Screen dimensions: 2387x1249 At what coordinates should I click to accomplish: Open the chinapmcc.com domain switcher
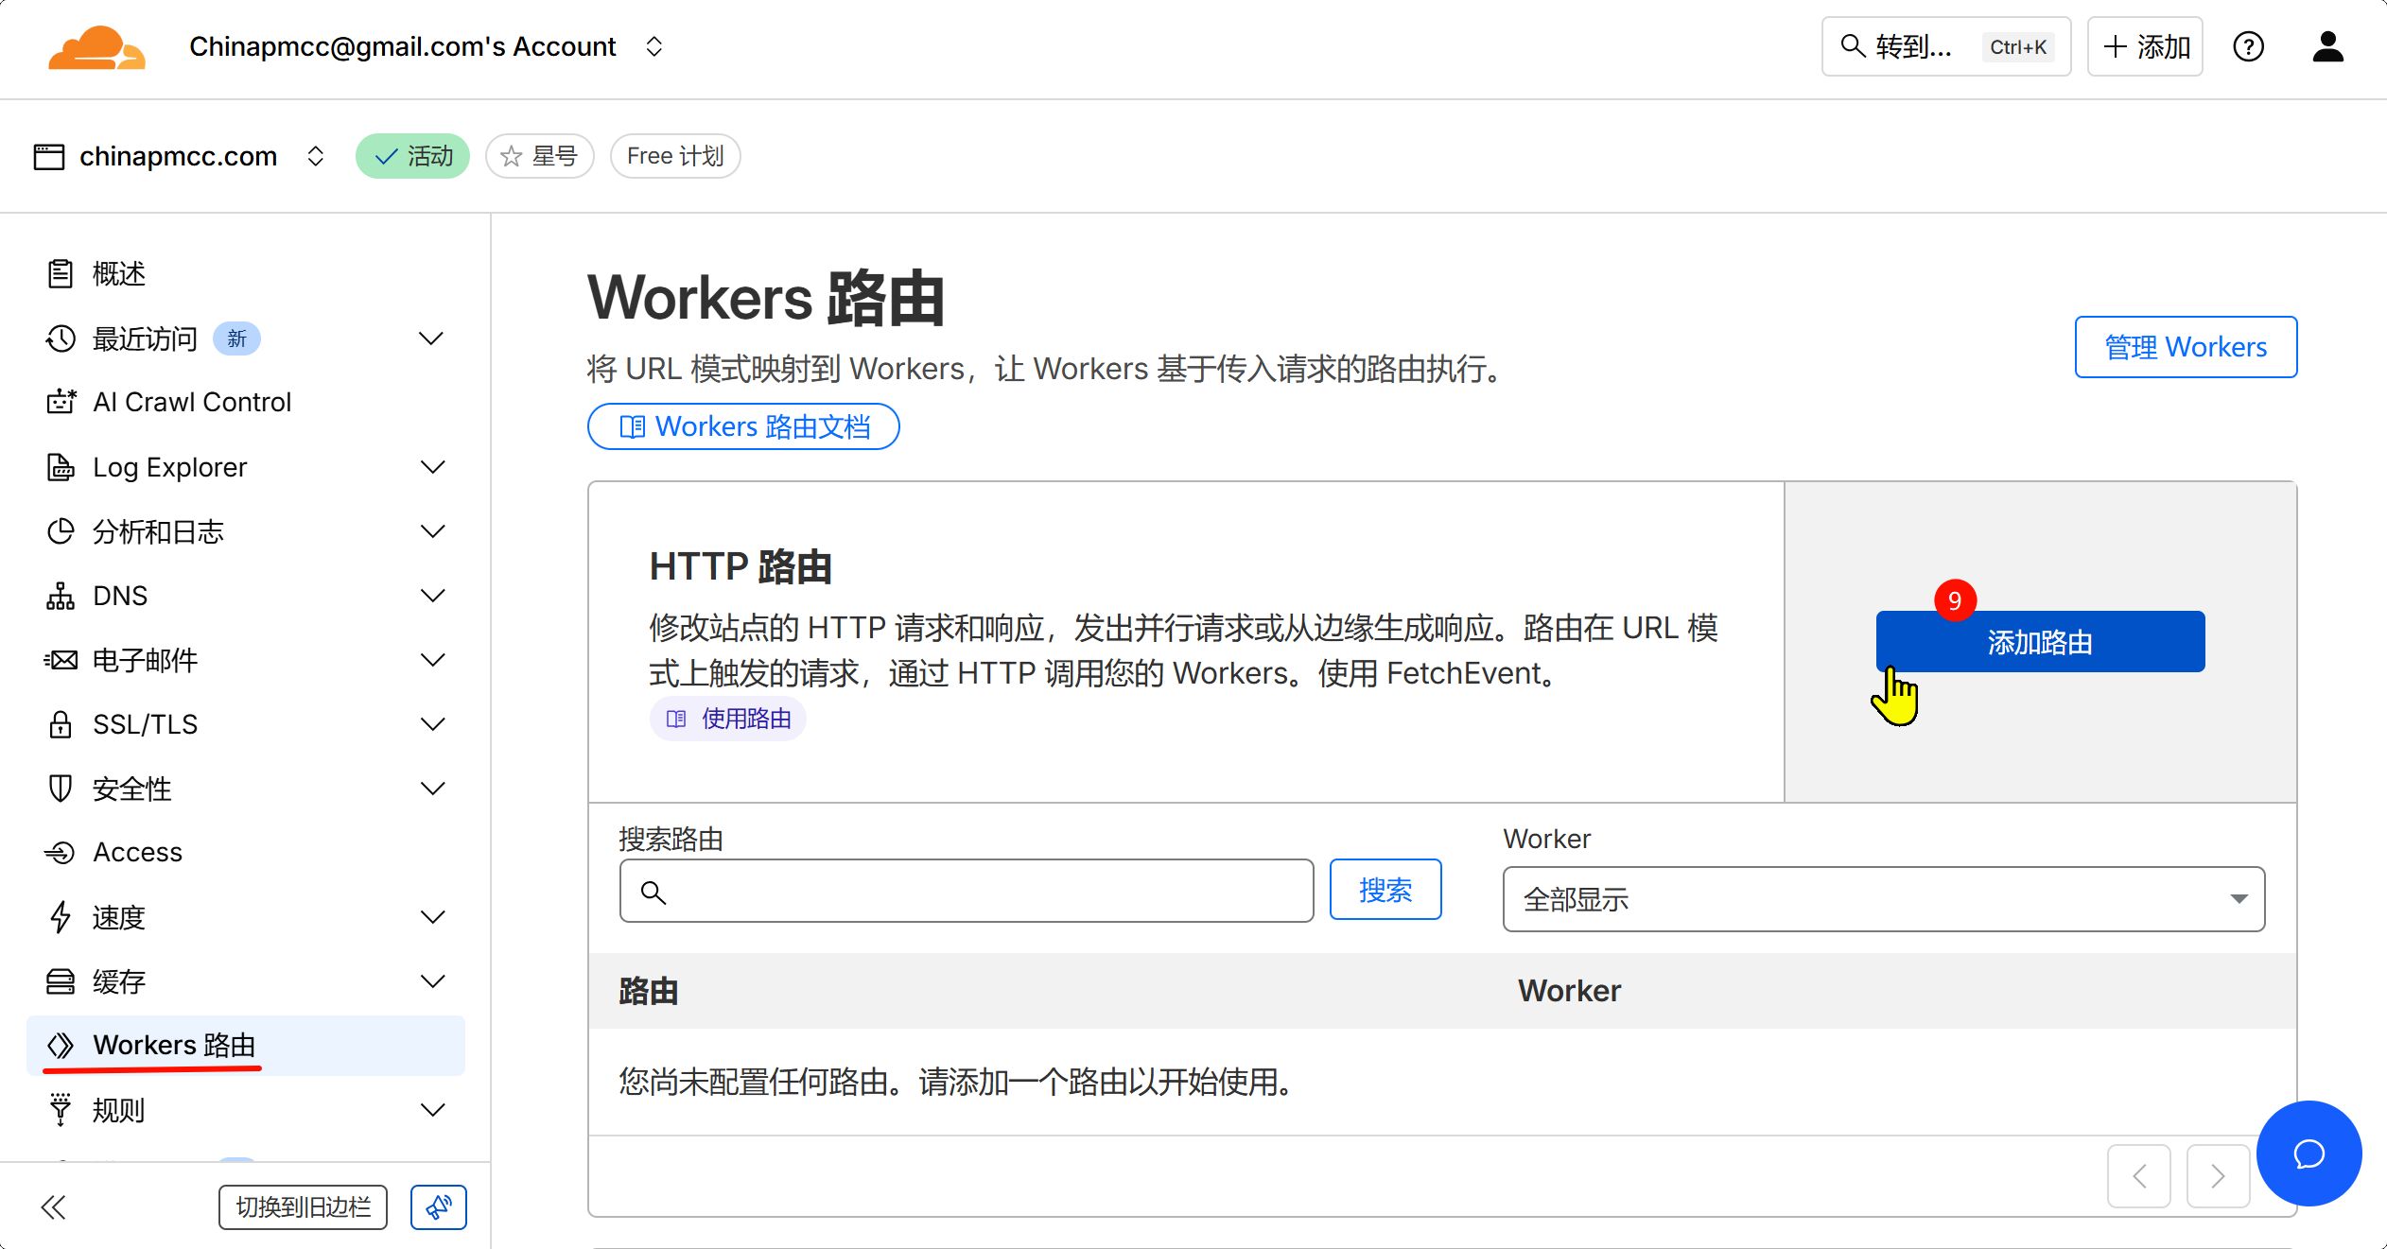click(180, 156)
